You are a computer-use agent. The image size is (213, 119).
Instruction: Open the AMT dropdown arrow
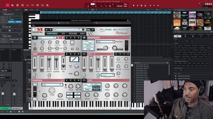71,67
